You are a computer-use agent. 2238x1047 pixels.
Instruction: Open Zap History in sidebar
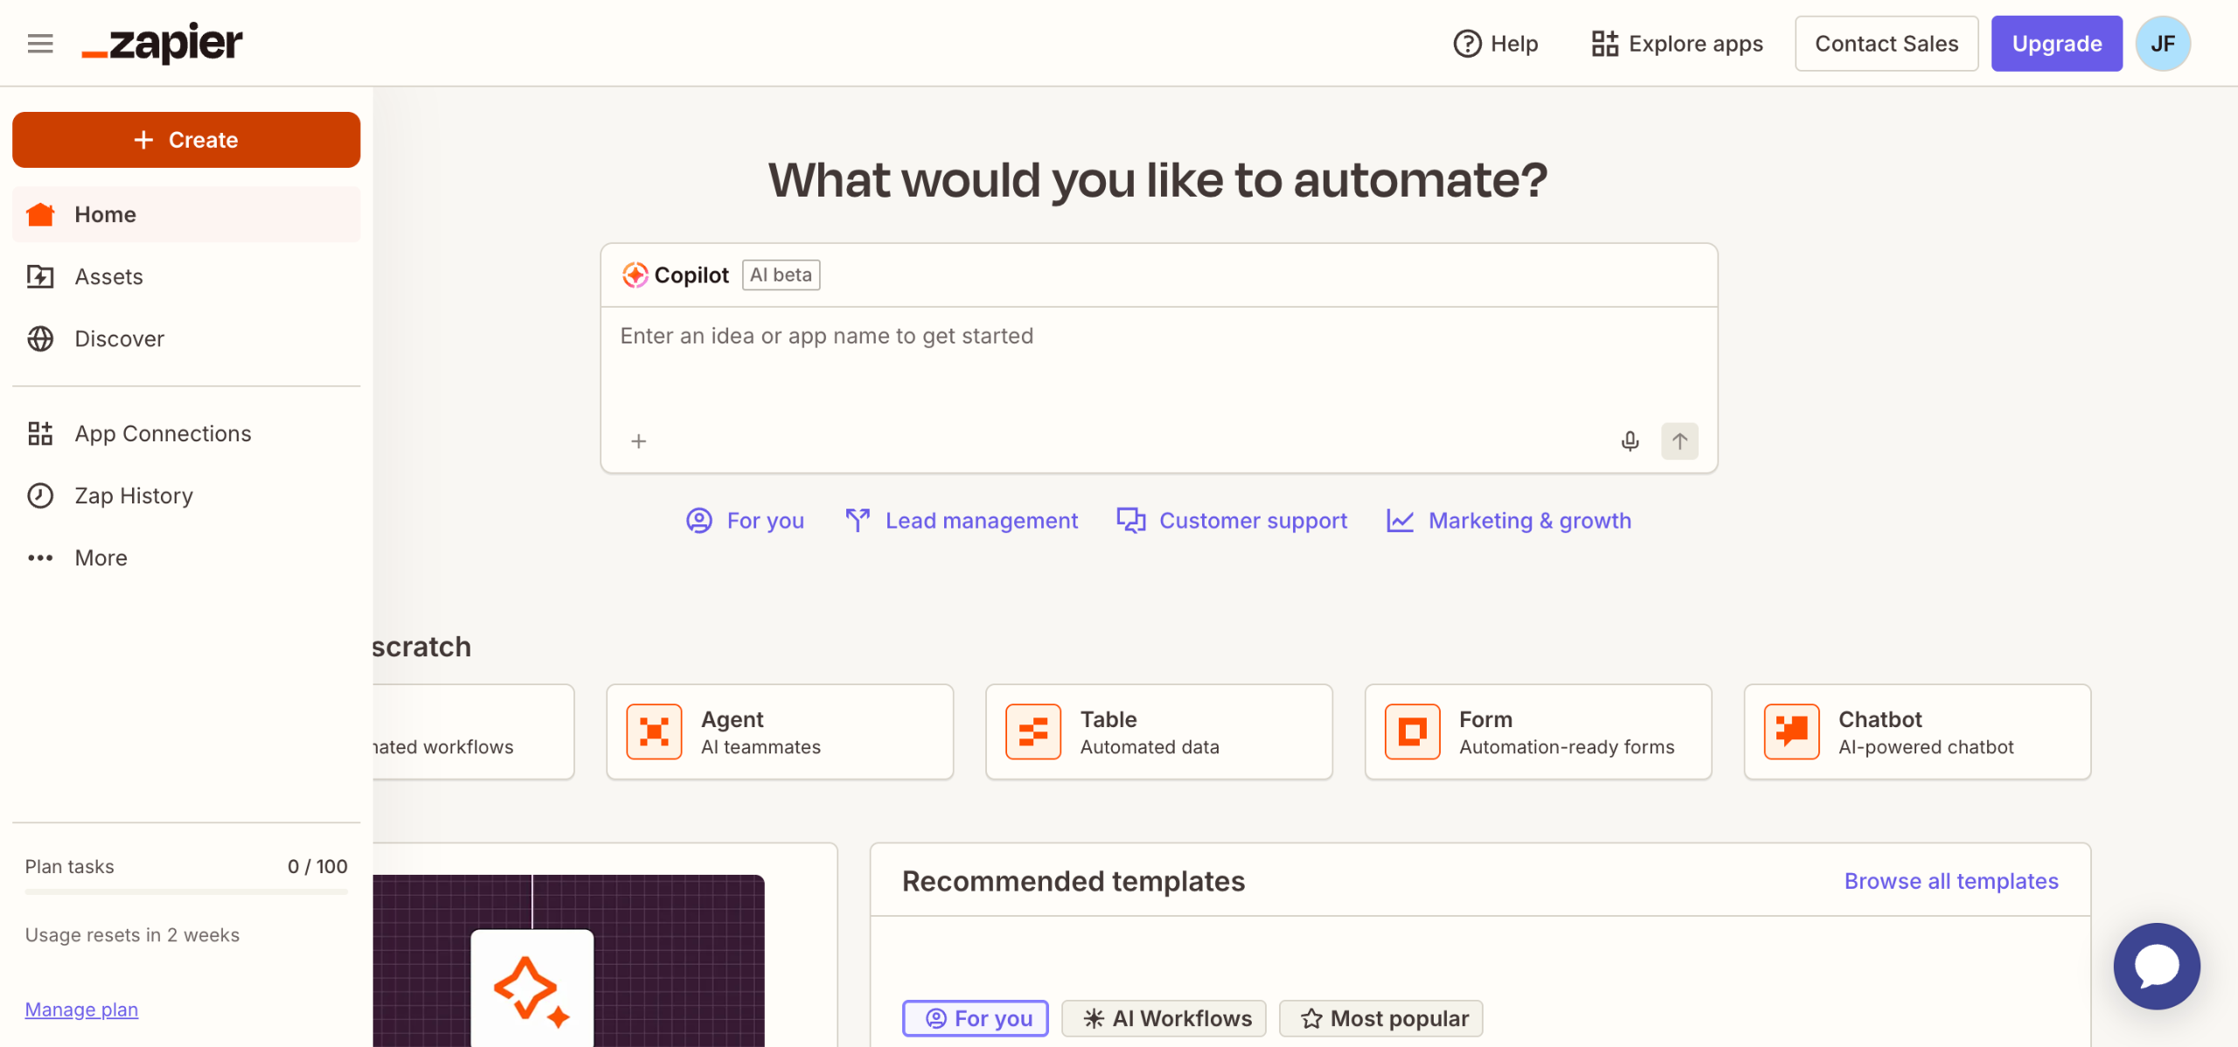click(134, 496)
